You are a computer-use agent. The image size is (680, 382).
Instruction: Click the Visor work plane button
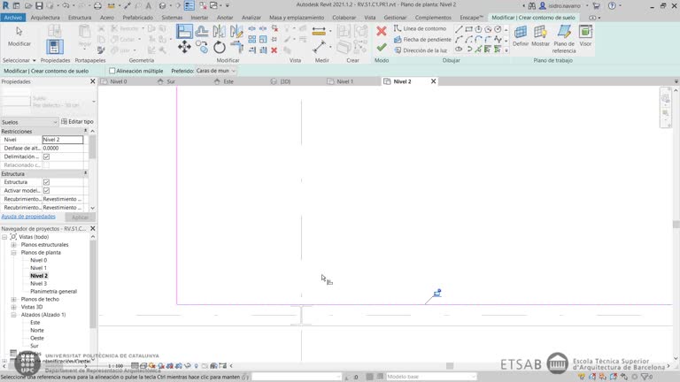(x=585, y=35)
